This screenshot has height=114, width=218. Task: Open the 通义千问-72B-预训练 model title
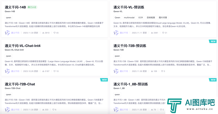[130, 46]
